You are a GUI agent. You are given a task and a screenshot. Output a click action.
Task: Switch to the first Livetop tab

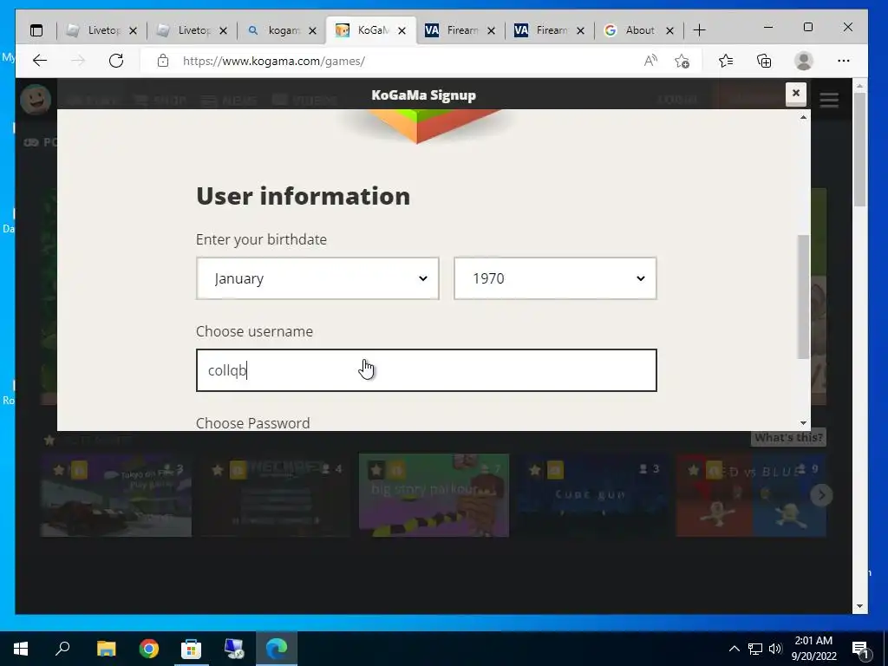(101, 30)
